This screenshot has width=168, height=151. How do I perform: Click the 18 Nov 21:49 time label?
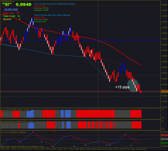click(85, 149)
